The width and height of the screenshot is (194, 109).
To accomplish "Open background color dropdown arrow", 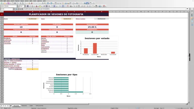I will pos(42,6).
